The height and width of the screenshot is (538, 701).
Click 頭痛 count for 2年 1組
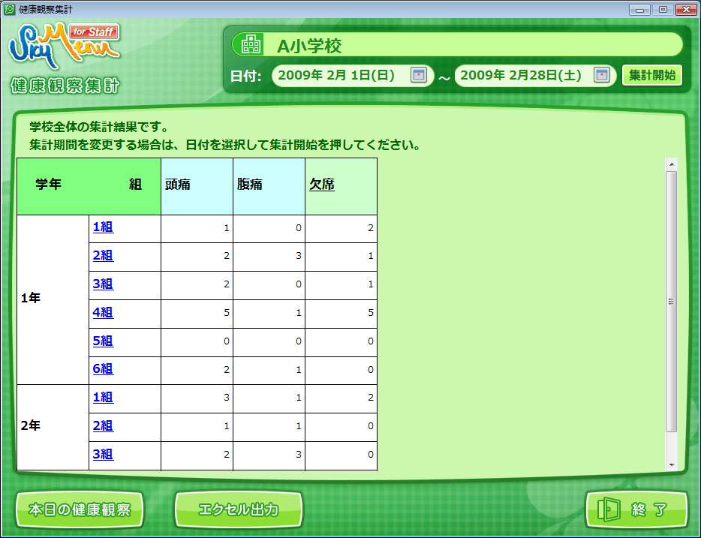(x=197, y=398)
